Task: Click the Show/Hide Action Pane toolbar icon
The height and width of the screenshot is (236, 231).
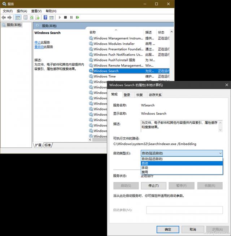Action: [51, 17]
